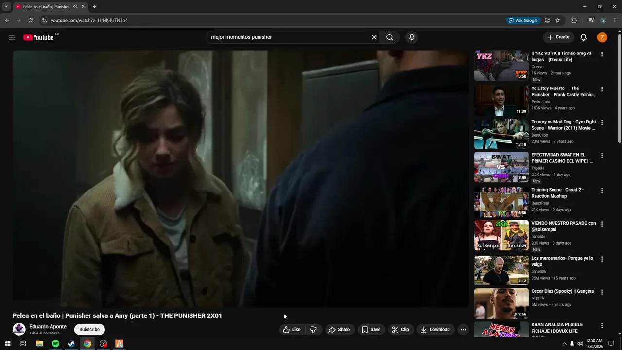Open Chrome three-dot menu
Image resolution: width=622 pixels, height=350 pixels.
pyautogui.click(x=615, y=20)
